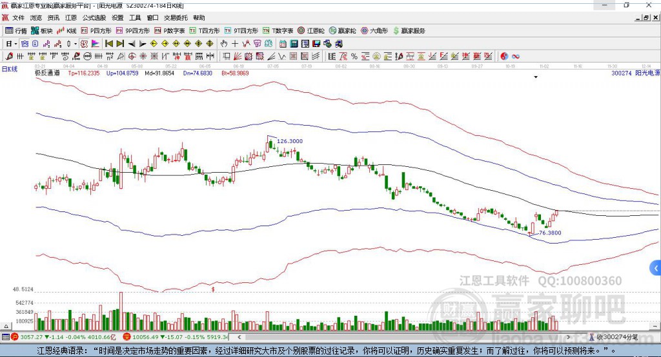The image size is (661, 357).
Task: Open the 六角形 hexagon tool
Action: (x=374, y=31)
